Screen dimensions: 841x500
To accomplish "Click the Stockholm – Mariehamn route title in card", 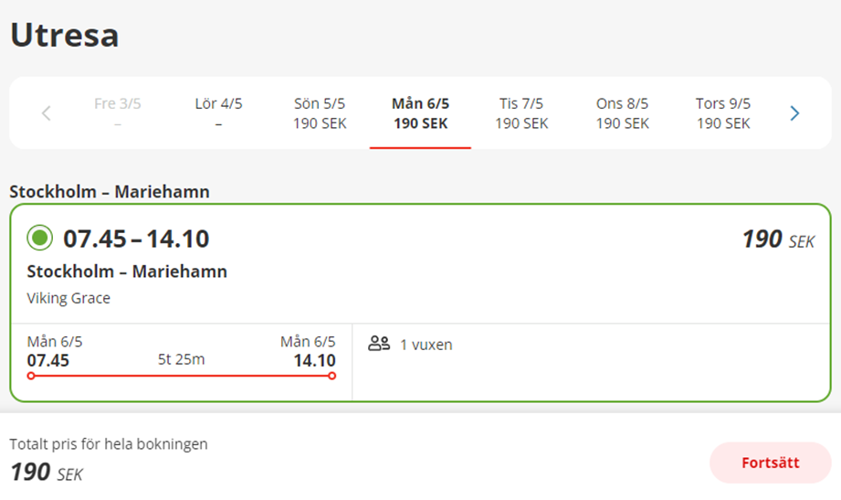I will click(127, 271).
